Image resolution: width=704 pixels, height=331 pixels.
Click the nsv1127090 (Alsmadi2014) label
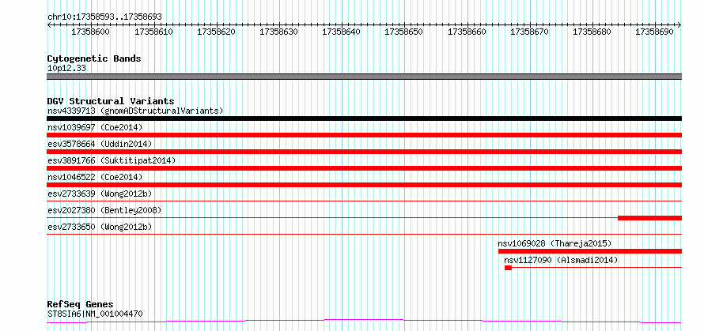pos(561,260)
